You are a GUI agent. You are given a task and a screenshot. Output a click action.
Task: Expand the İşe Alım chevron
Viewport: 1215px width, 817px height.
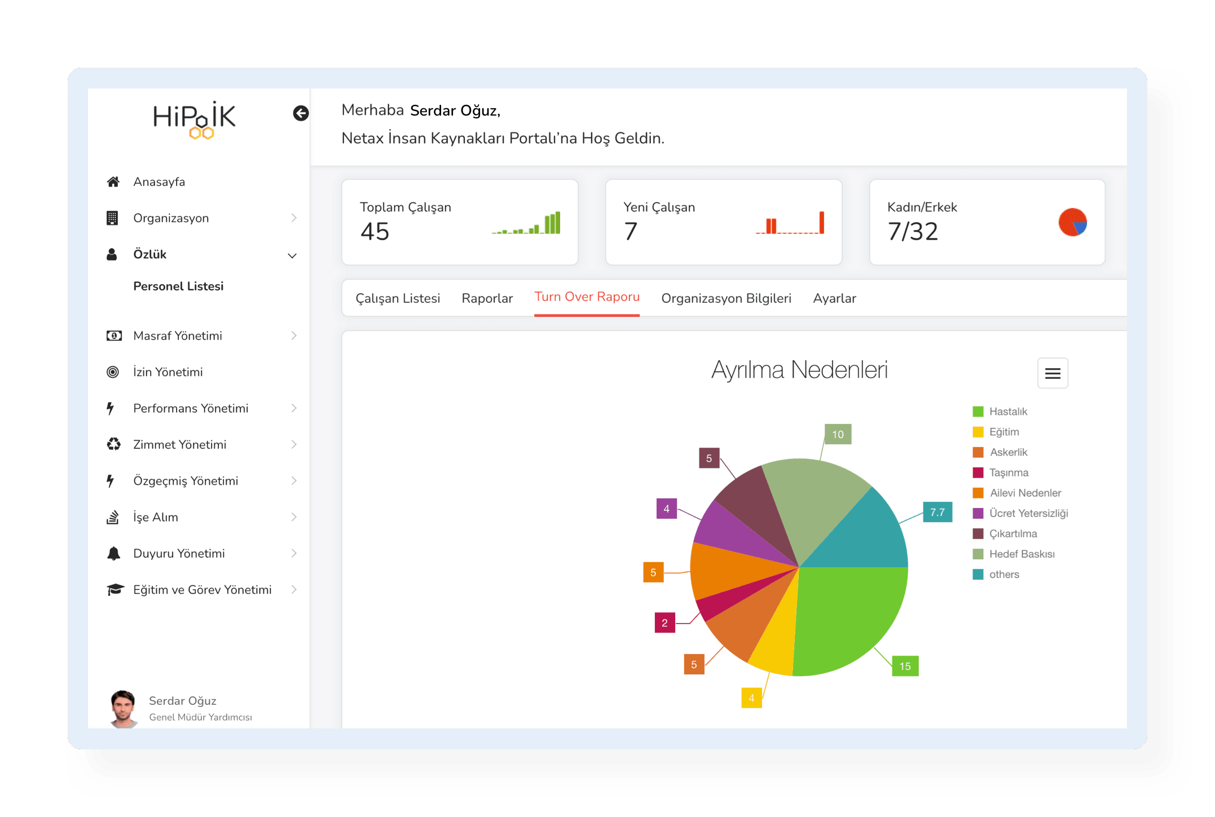point(294,517)
